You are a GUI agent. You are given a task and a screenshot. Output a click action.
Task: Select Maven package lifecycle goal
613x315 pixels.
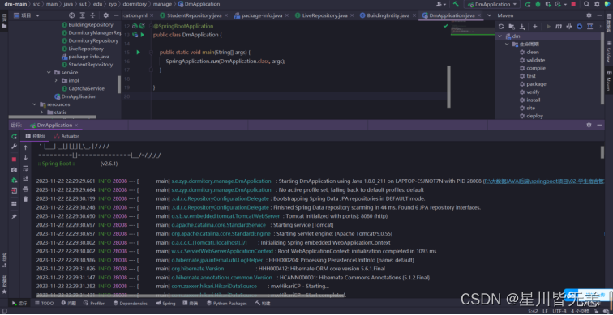click(x=536, y=84)
